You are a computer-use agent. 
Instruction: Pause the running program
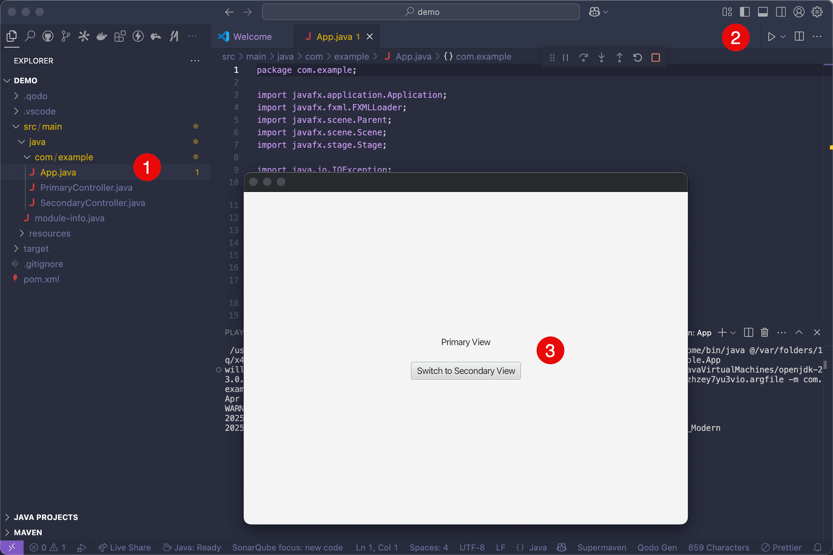[x=565, y=57]
